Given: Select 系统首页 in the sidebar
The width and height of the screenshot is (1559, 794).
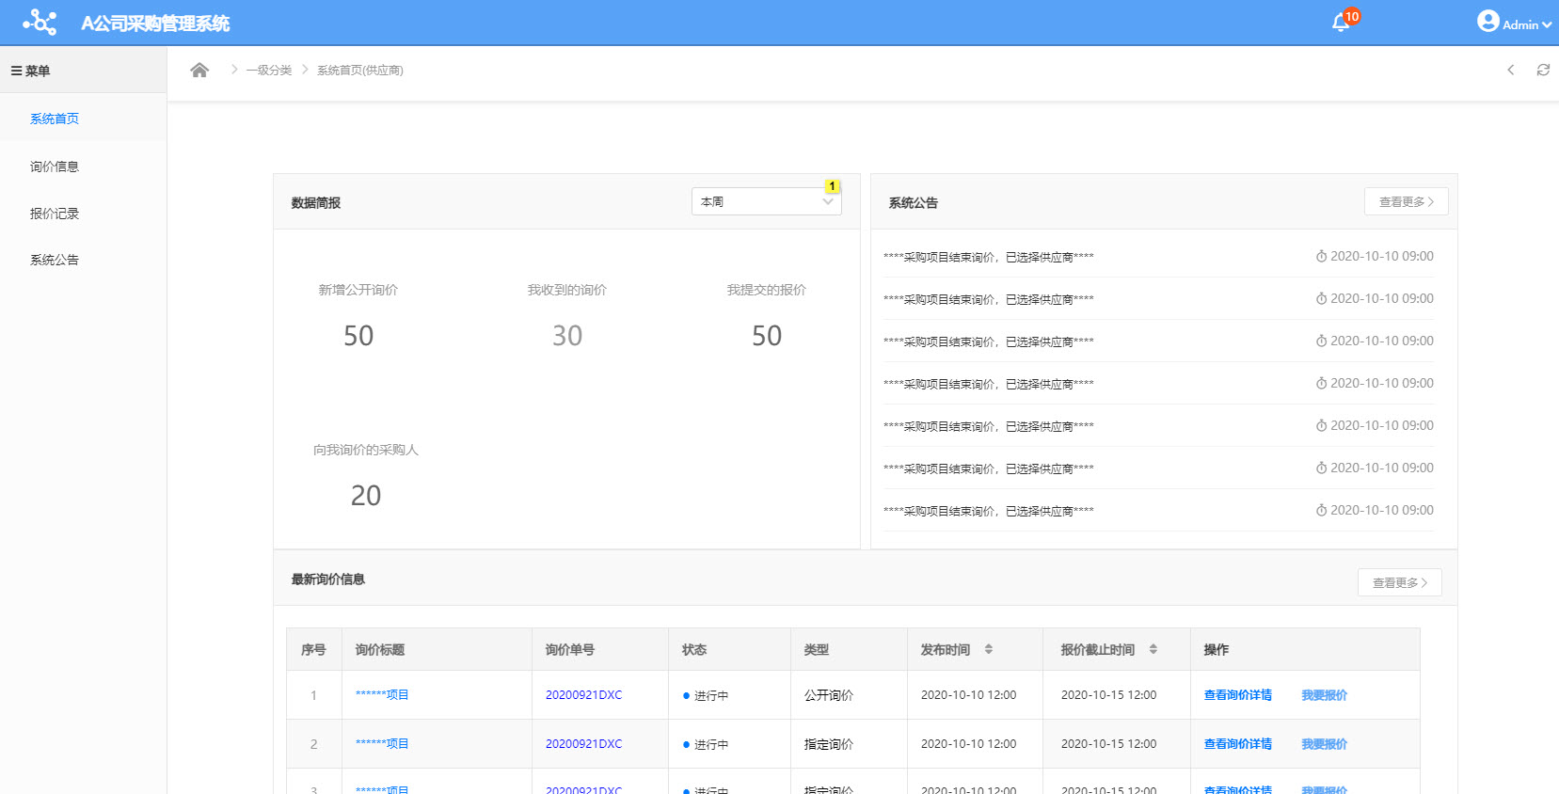Looking at the screenshot, I should click(55, 119).
